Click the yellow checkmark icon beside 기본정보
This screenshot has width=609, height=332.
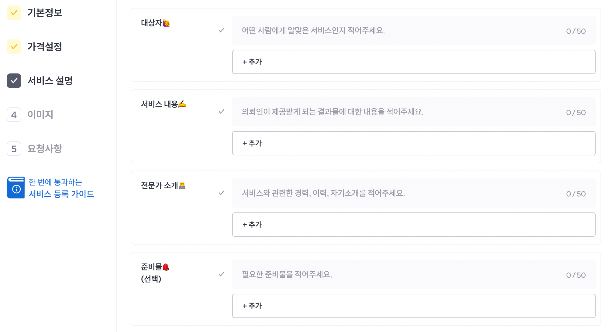coord(14,13)
